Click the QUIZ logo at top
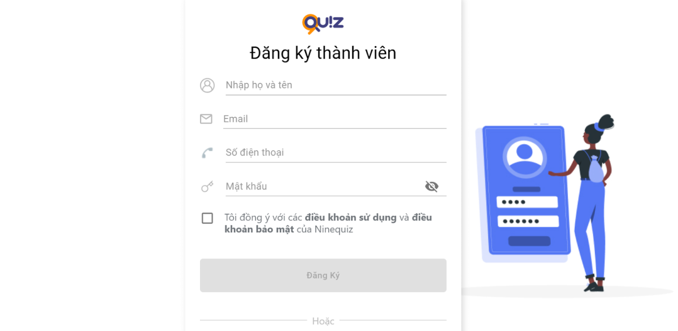This screenshot has height=331, width=678. point(323,24)
